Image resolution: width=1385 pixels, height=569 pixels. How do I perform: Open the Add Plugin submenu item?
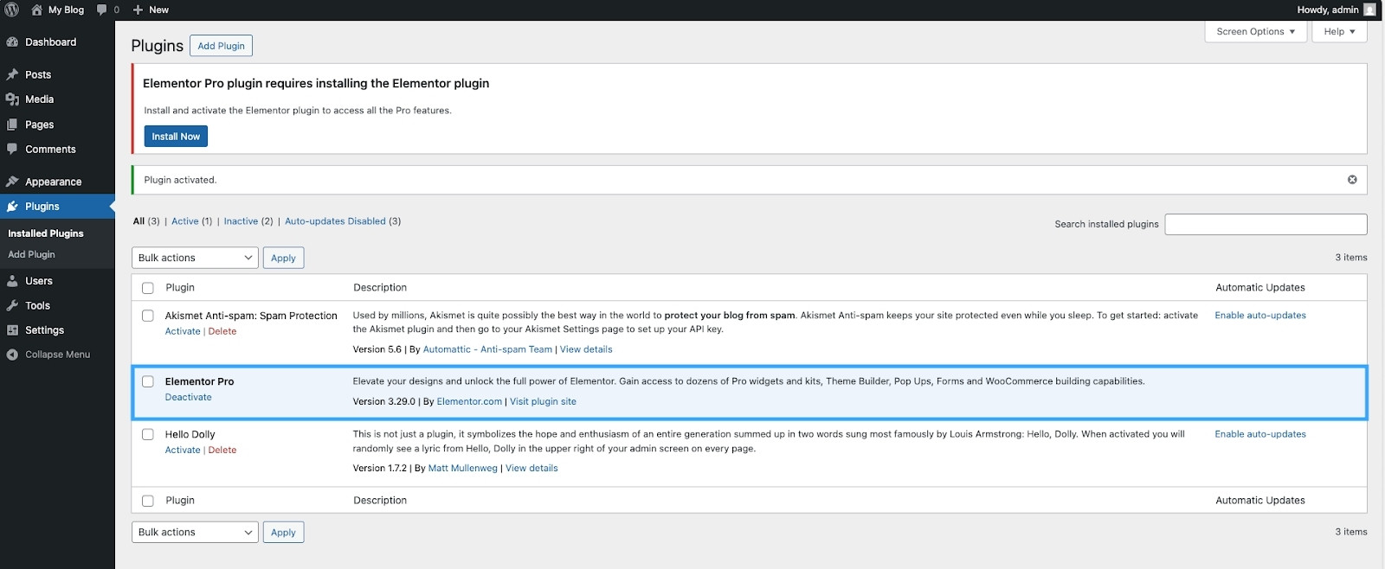tap(31, 254)
